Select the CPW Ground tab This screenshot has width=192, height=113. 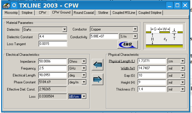tap(61, 12)
